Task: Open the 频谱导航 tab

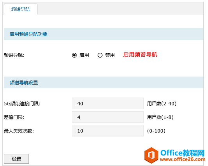Action: 21,9
